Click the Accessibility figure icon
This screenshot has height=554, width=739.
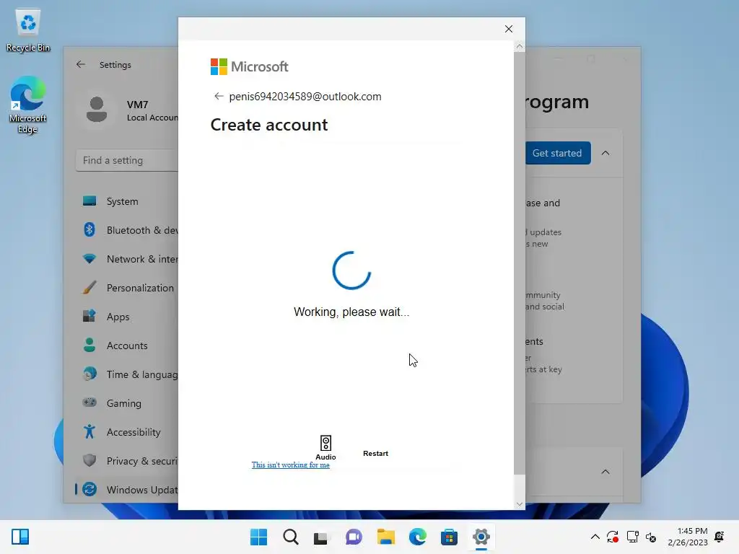[x=89, y=431]
